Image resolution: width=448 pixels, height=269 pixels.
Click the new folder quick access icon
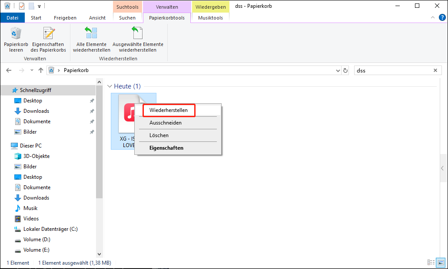[x=31, y=6]
